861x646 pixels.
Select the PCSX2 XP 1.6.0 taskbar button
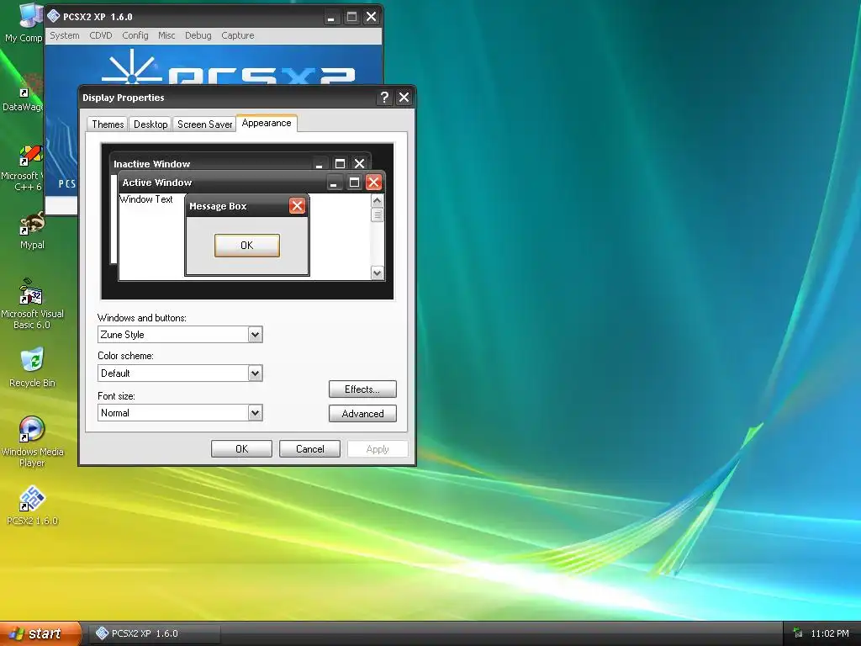[x=155, y=633]
